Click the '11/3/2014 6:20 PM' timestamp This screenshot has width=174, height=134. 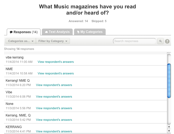(x=18, y=85)
